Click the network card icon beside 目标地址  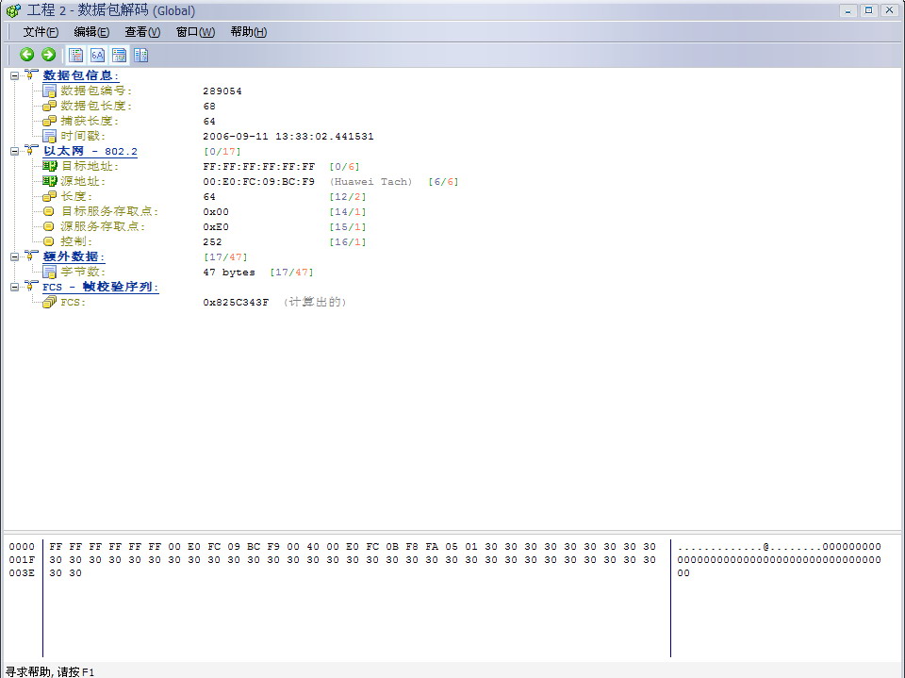pos(50,166)
